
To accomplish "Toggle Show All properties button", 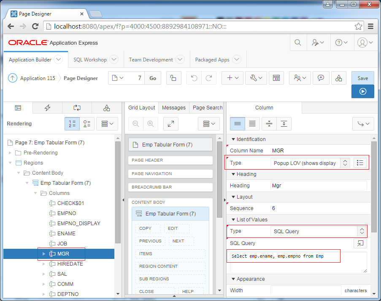I will click(x=252, y=124).
